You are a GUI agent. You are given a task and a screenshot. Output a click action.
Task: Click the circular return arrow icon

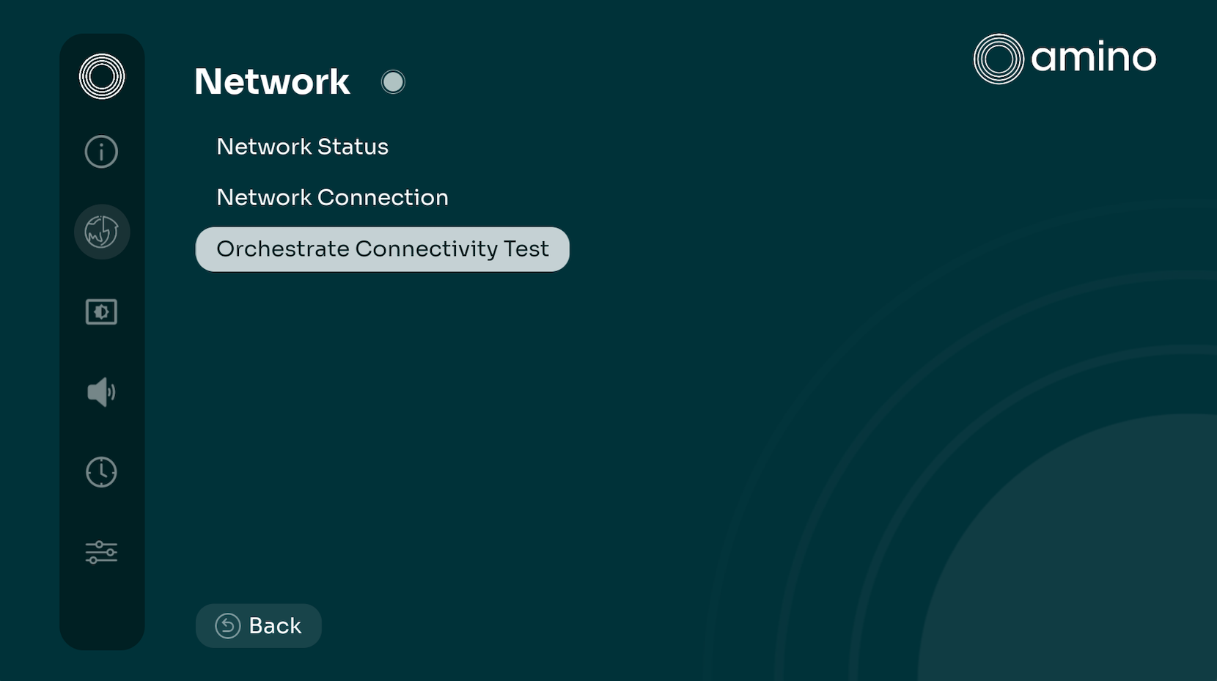[227, 626]
